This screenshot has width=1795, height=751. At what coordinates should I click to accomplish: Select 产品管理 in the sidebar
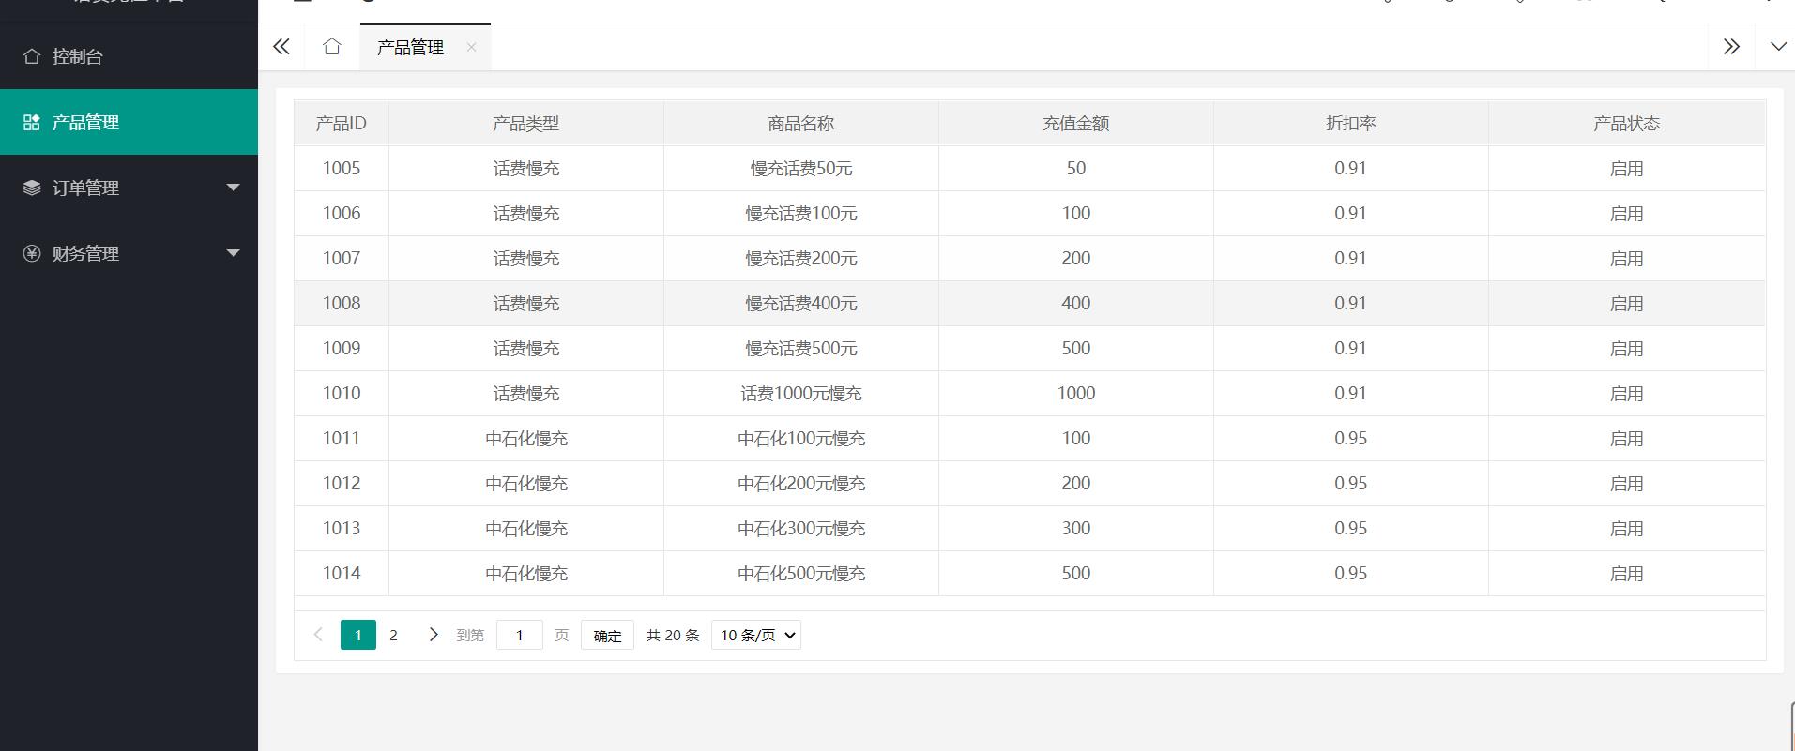pos(129,122)
